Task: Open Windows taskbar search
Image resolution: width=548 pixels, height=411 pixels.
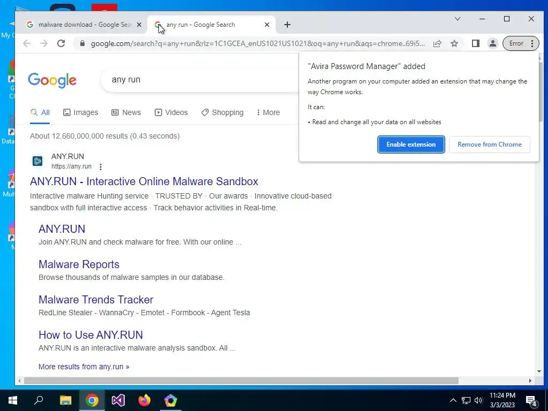Action: click(39, 400)
